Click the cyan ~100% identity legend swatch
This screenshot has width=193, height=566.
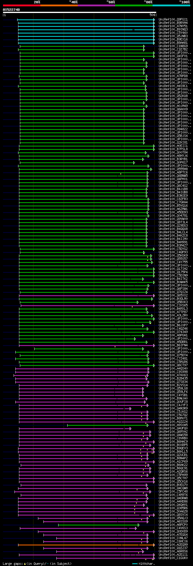pyautogui.click(x=171, y=5)
